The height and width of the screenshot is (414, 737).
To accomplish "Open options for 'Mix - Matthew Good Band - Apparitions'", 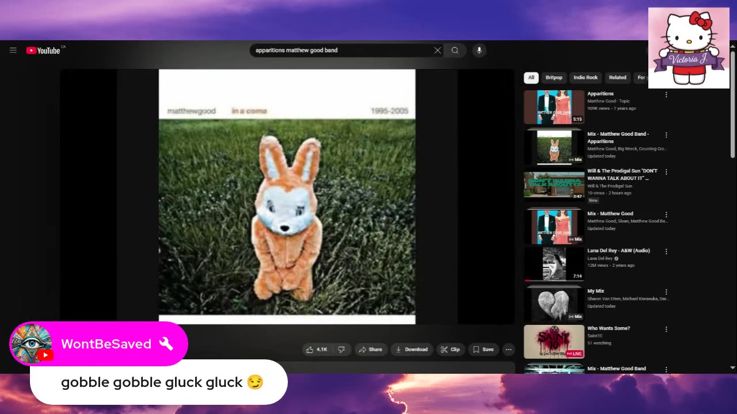I will (x=666, y=135).
